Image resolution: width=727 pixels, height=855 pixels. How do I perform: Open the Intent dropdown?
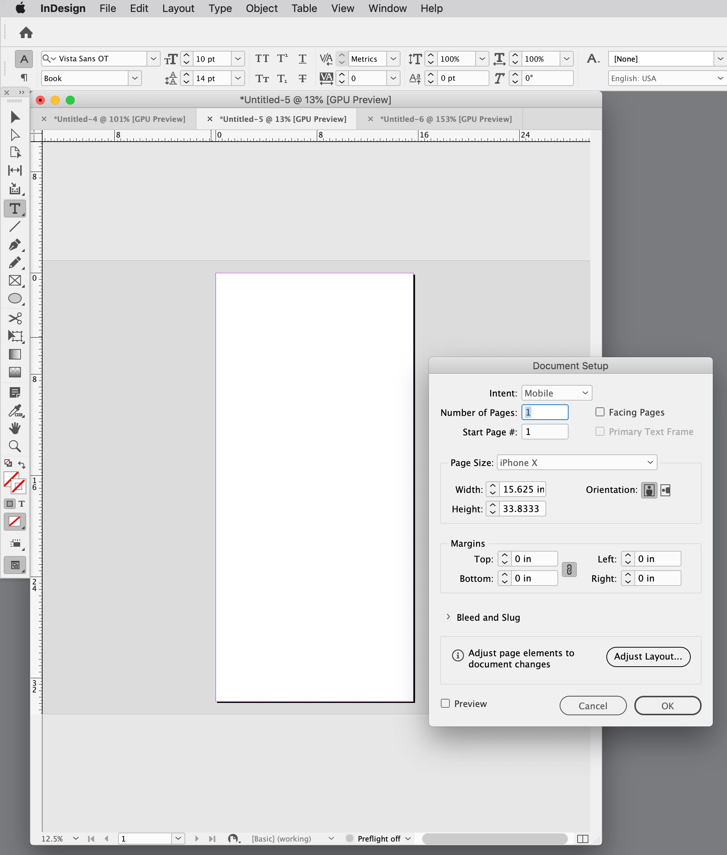click(x=556, y=393)
